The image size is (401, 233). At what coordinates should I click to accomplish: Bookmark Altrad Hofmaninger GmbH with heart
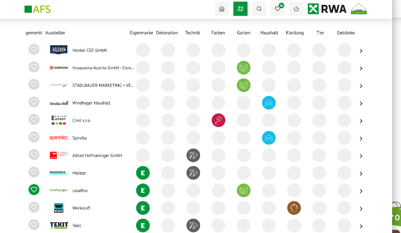click(x=34, y=155)
